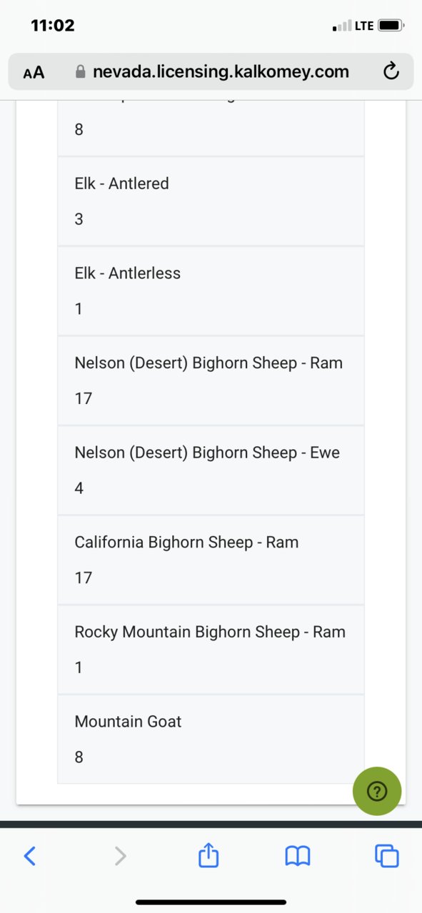Show all open tabs icon
This screenshot has height=913, width=422.
coord(386,856)
